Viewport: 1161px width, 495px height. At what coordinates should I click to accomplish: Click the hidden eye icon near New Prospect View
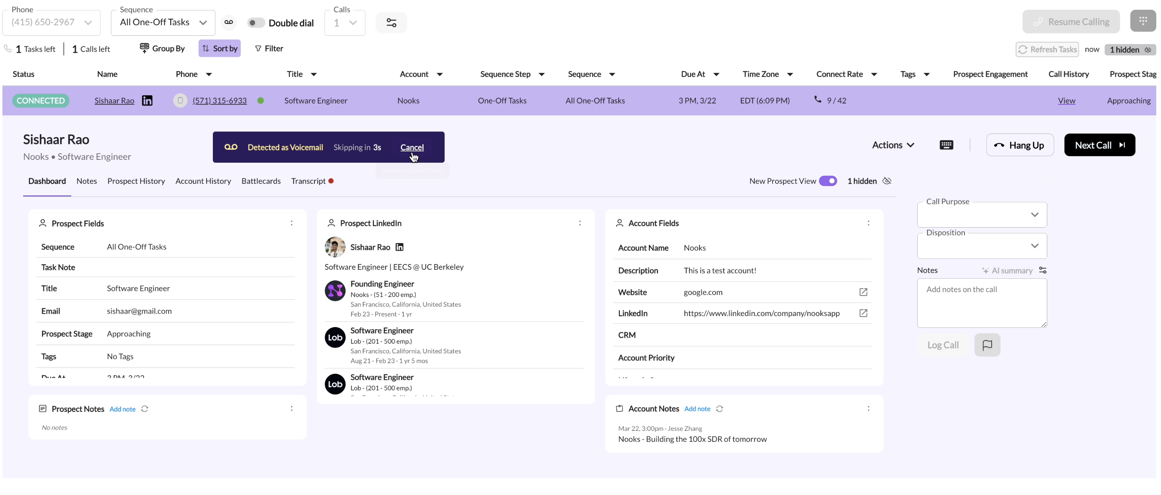886,181
